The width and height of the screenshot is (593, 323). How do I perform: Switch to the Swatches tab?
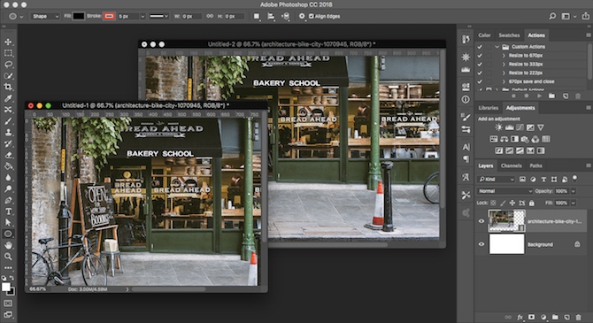tap(509, 35)
